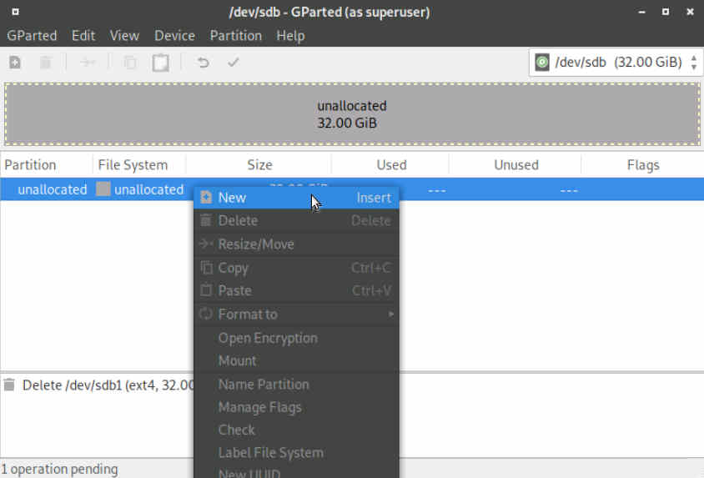Choose Manage Flags in the context menu
Viewport: 704px width, 478px height.
tap(296, 407)
